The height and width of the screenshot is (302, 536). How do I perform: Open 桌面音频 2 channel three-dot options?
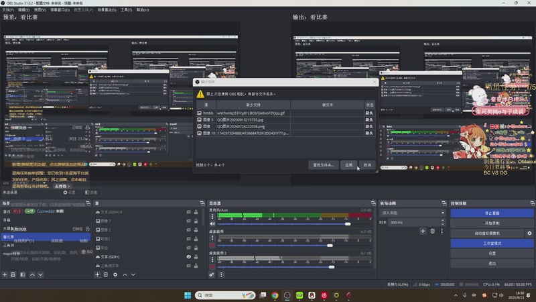point(212,260)
